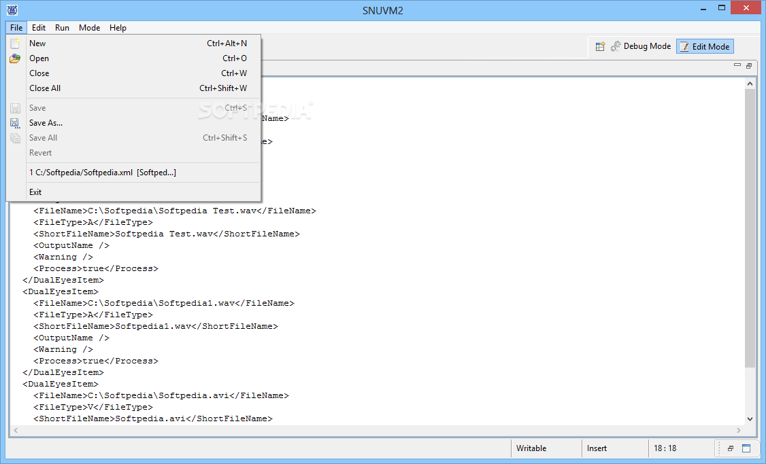Click the horizontal scrollbar right arrow
The image size is (766, 464).
coord(738,430)
